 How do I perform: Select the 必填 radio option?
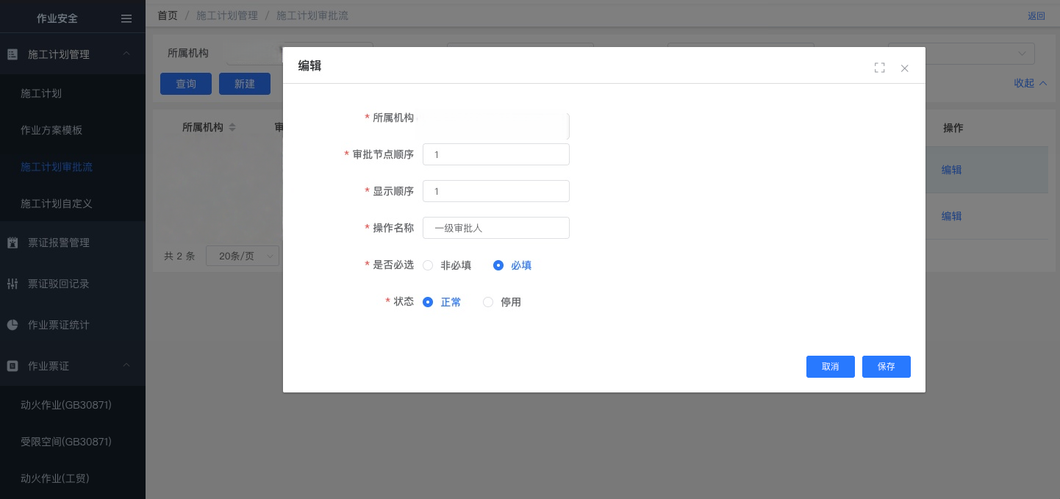click(x=498, y=265)
